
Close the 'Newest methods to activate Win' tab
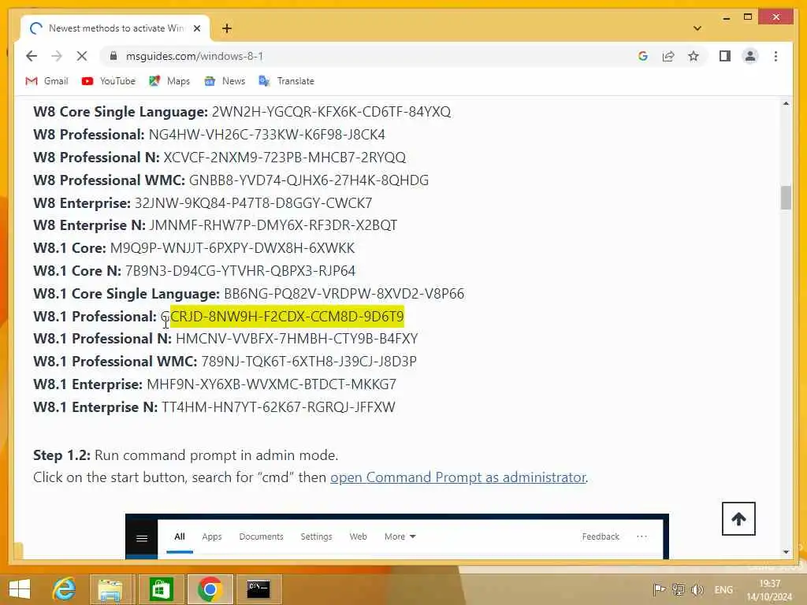coord(196,28)
